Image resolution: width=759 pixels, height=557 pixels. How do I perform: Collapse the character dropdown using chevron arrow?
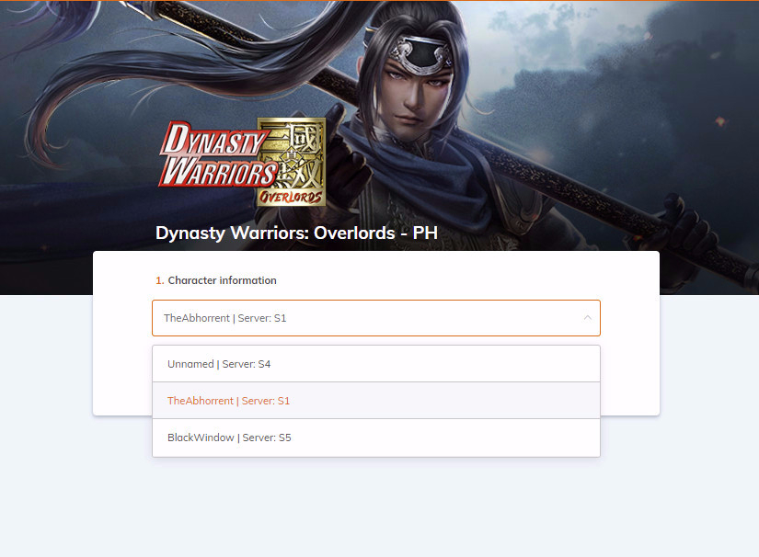(x=587, y=318)
